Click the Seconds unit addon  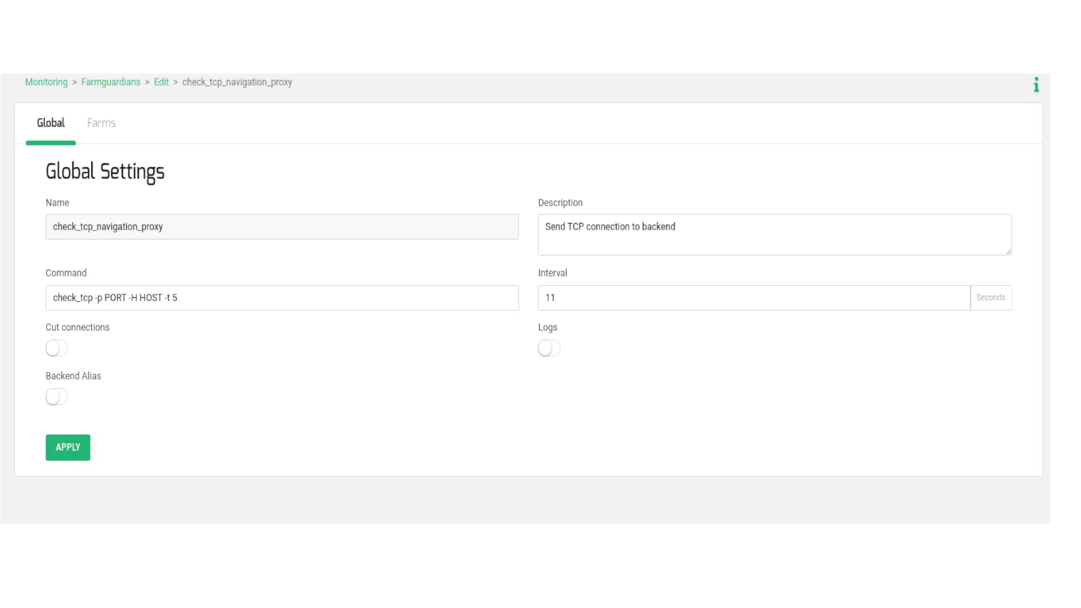(x=990, y=298)
